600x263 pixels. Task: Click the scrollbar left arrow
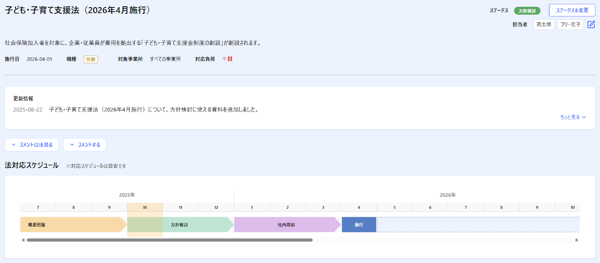pyautogui.click(x=23, y=240)
